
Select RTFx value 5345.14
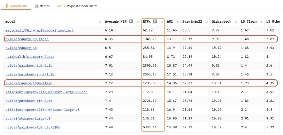point(150,128)
